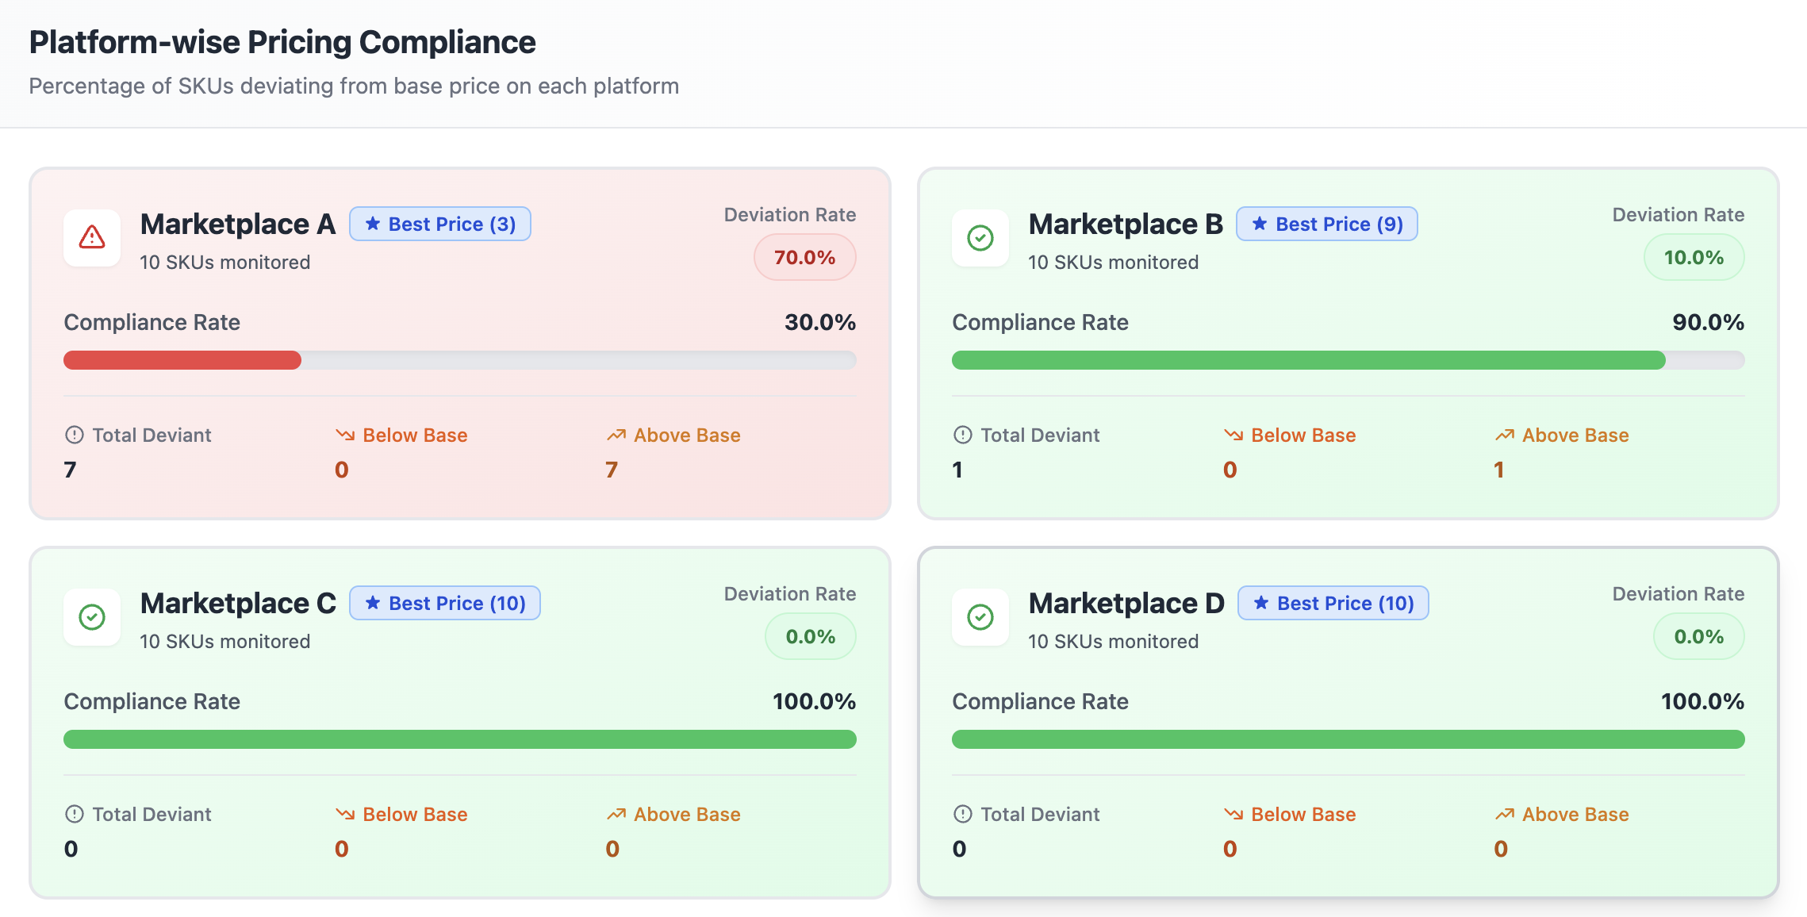Open the Best Price (3) badge for Marketplace A
This screenshot has height=917, width=1807.
point(440,224)
